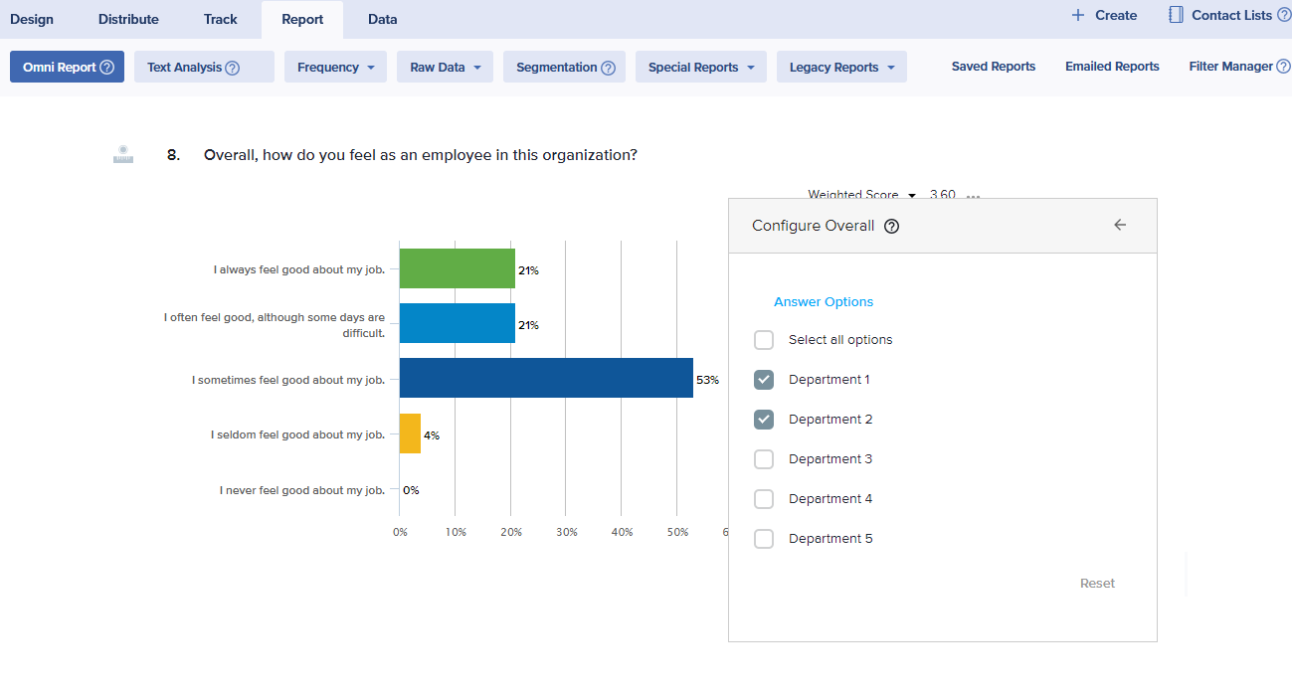Open the three-dots menu near Weighted Score
The image size is (1292, 692).
coord(973,196)
